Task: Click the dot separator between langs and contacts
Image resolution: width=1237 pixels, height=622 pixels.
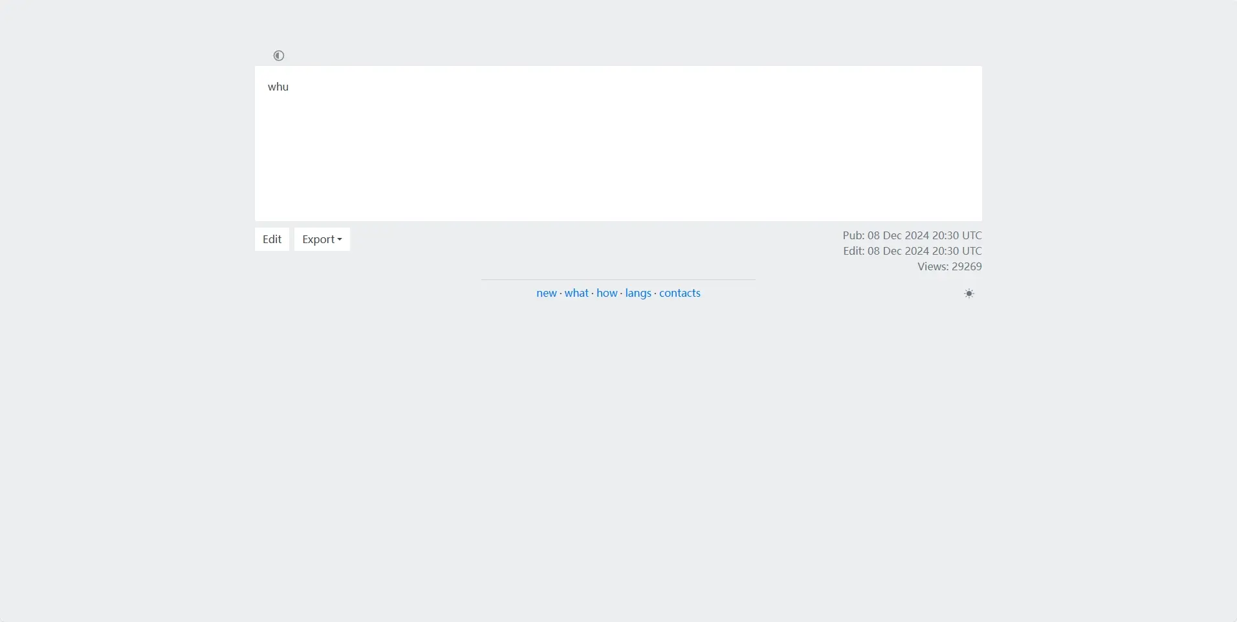Action: pos(655,294)
